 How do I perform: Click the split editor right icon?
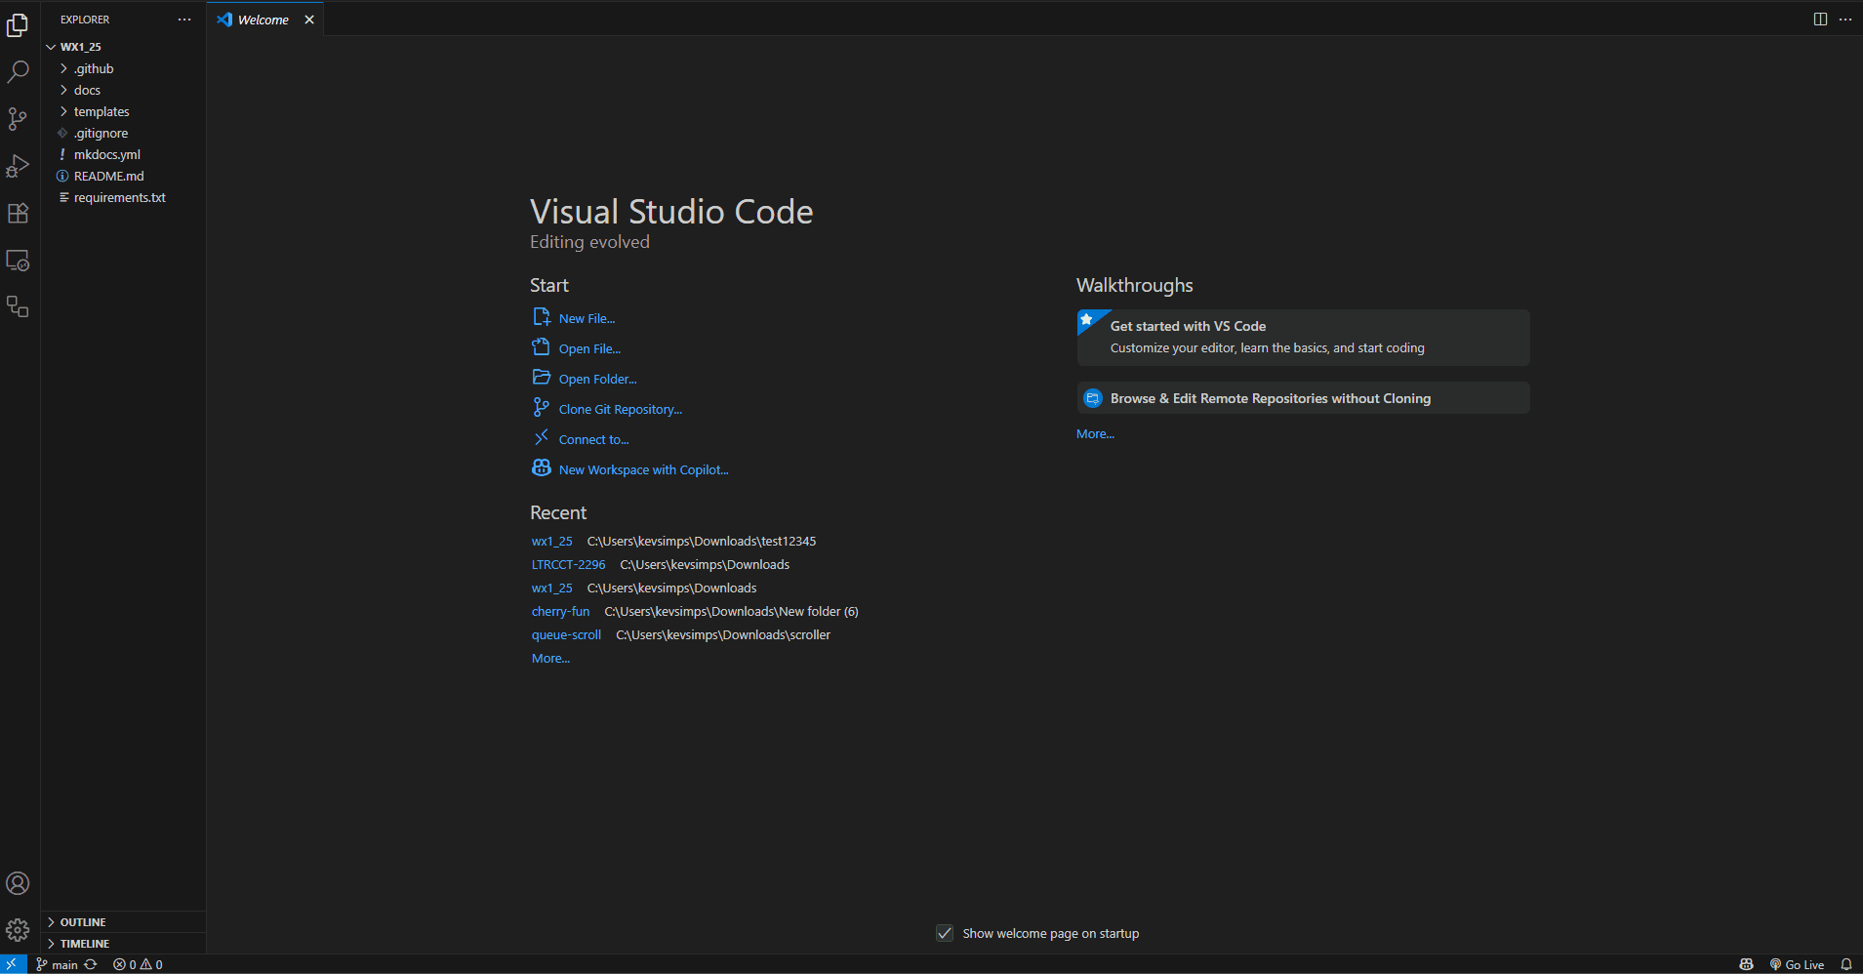click(1820, 20)
